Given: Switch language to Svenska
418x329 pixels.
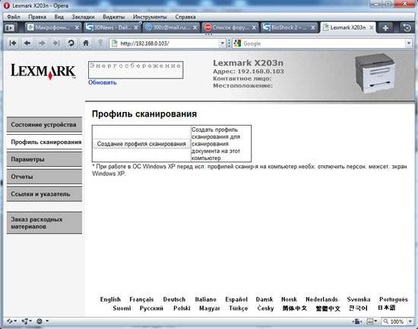Looking at the screenshot, I should (x=359, y=299).
